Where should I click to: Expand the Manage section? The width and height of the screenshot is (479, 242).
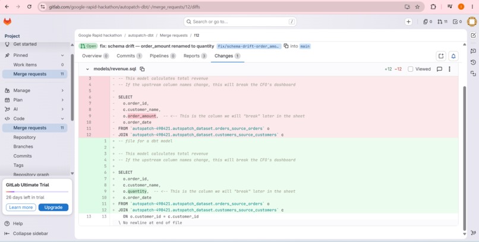click(x=34, y=91)
